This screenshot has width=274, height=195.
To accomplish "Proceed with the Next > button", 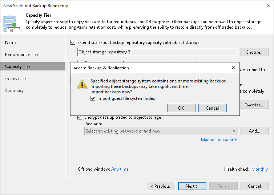I will [192, 186].
